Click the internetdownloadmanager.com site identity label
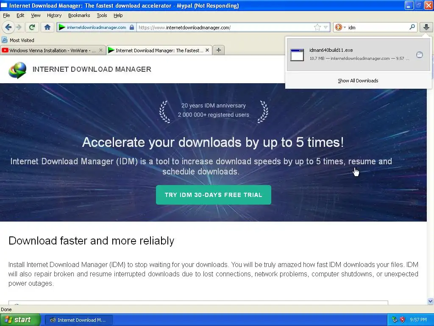 pos(96,27)
